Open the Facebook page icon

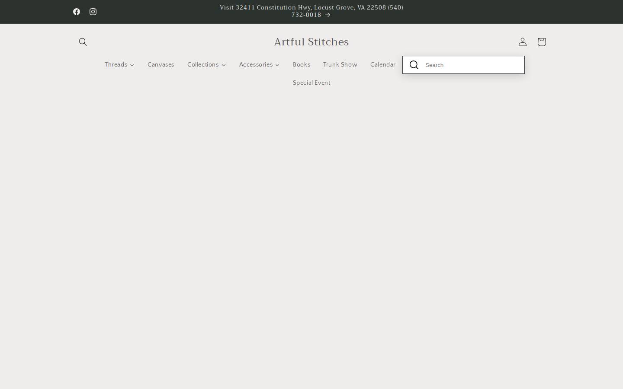[77, 12]
